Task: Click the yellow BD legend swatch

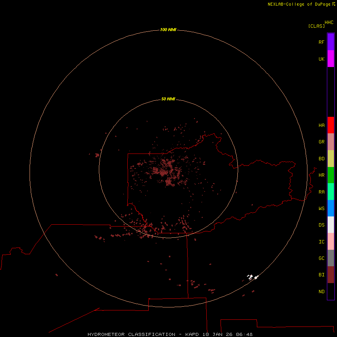Action: pyautogui.click(x=331, y=159)
